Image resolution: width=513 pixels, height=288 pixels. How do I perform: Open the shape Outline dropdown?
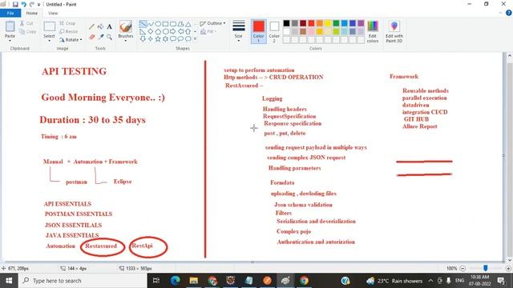coord(212,23)
